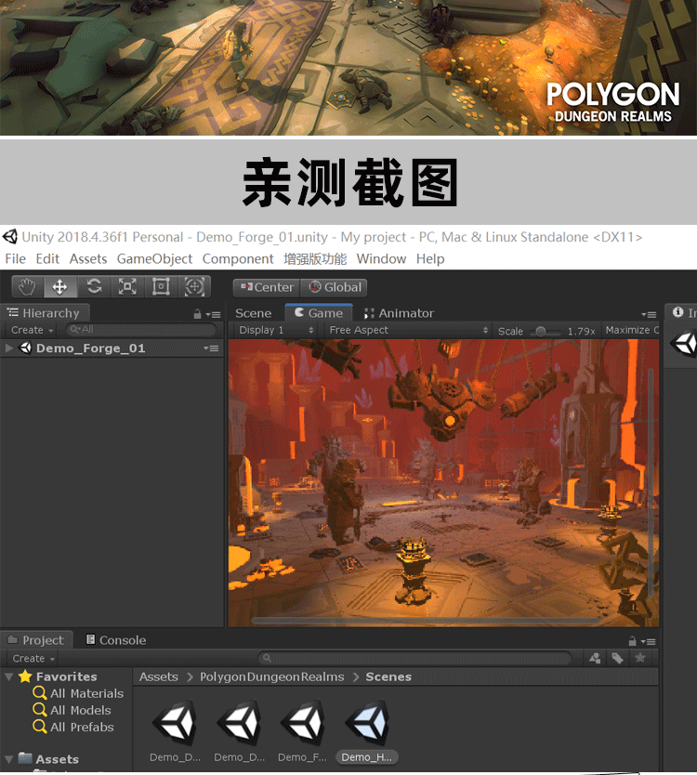The image size is (697, 775).
Task: Select the Demo_Forge_01 scene row
Action: [112, 348]
